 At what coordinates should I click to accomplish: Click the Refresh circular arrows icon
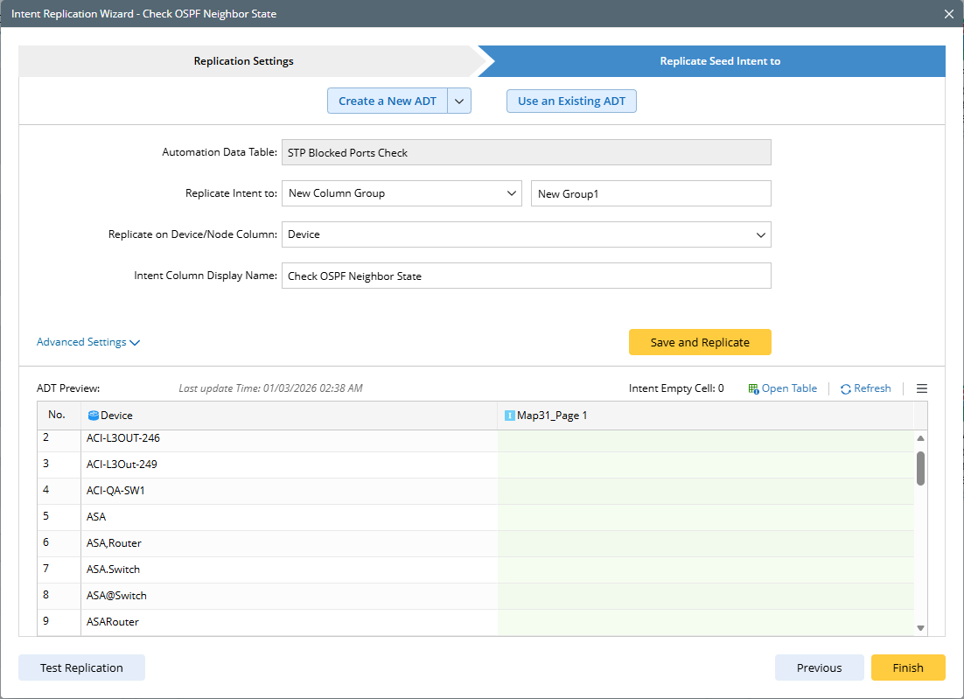tap(846, 388)
